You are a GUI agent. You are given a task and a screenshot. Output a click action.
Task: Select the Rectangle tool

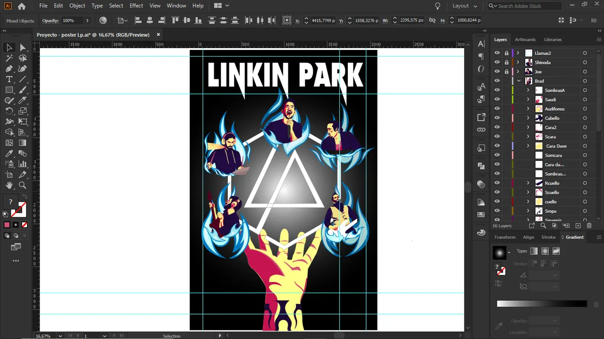9,90
